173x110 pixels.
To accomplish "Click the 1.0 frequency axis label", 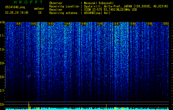I will (x=2, y=50).
